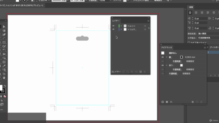Open 禁則処理 dropdown
219x123 pixels.
[x=208, y=33]
